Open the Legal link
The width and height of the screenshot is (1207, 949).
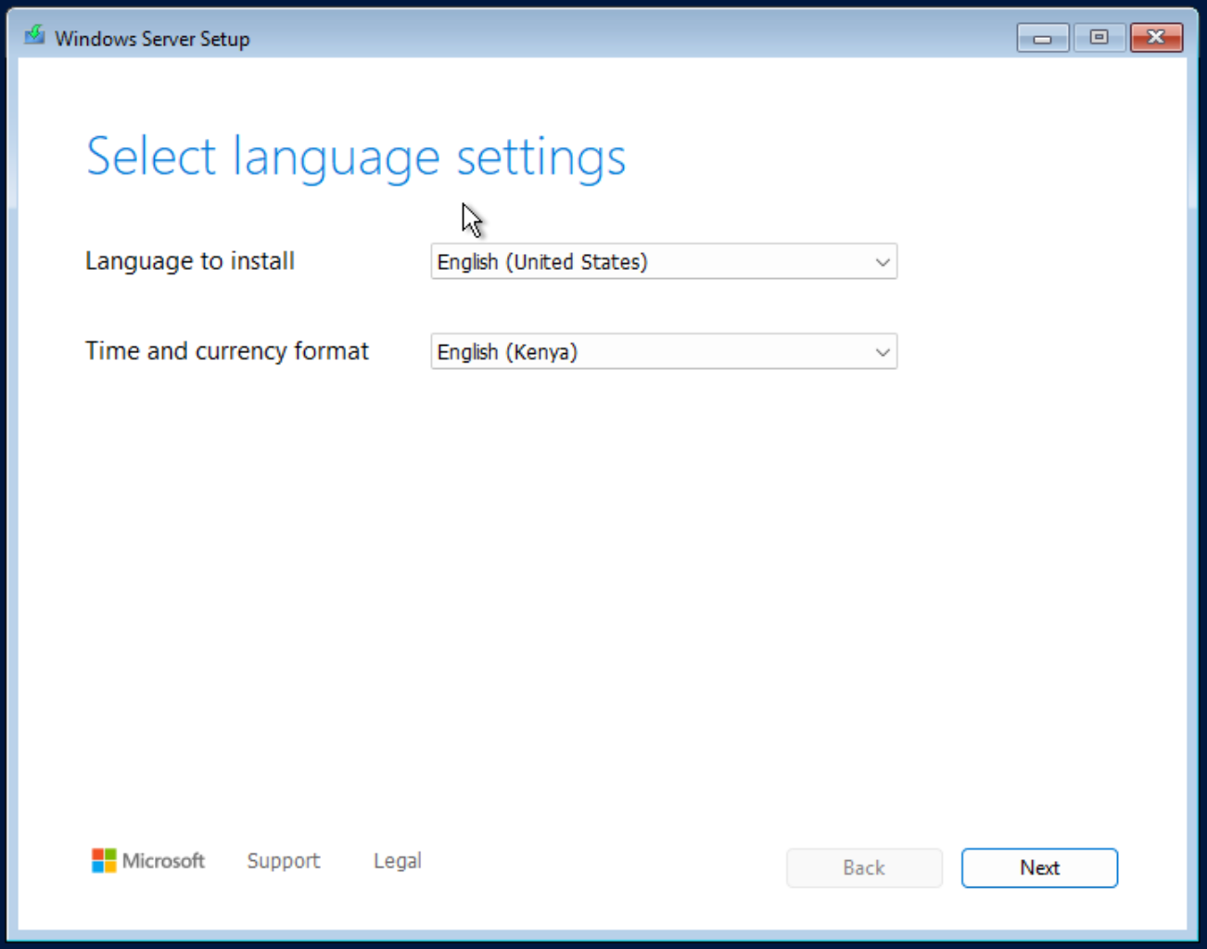tap(397, 860)
